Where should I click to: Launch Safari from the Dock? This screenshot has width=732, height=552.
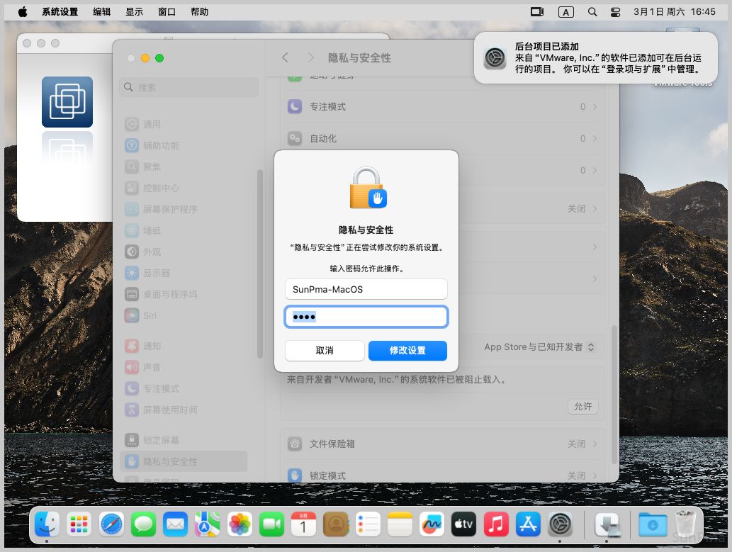112,524
